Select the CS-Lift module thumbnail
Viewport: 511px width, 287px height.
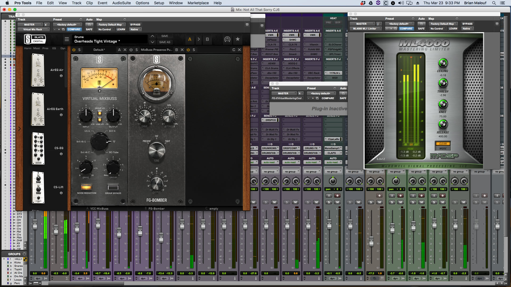click(38, 187)
